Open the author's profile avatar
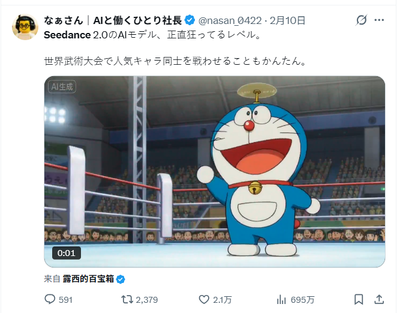This screenshot has height=313, width=397. pos(25,26)
